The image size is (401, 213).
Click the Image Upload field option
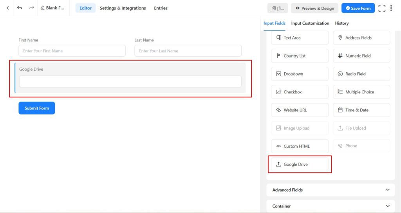pos(300,128)
